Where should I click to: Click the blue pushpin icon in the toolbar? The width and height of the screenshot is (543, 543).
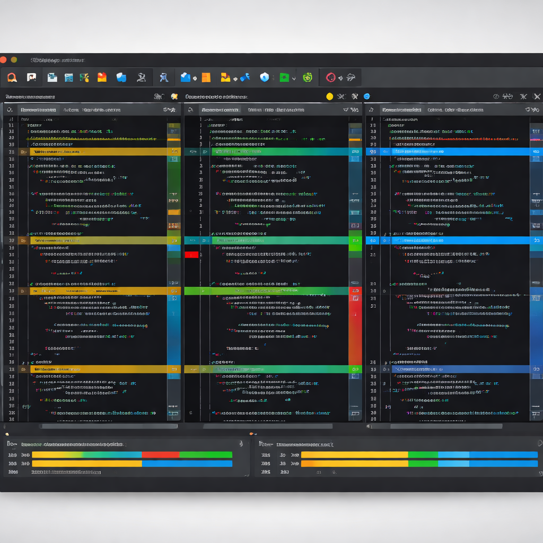pos(244,77)
